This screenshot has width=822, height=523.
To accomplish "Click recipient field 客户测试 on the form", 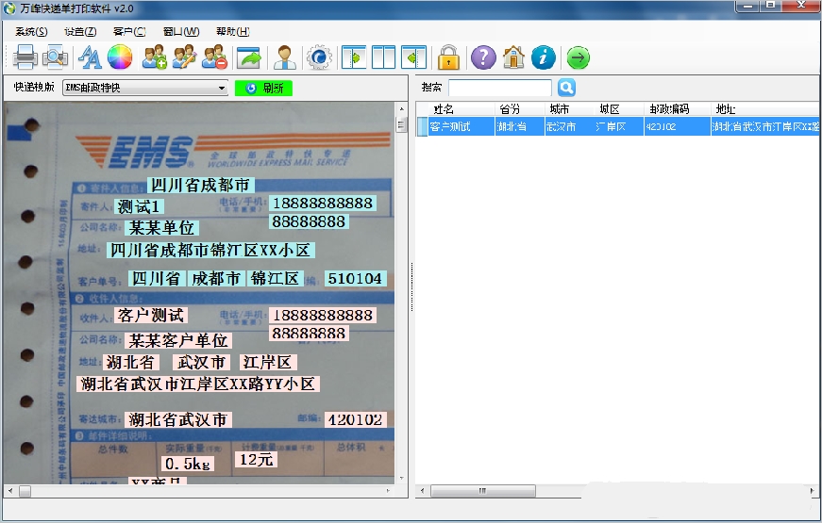I will pyautogui.click(x=151, y=315).
